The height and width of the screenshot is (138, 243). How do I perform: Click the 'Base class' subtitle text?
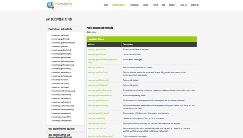click(x=91, y=32)
